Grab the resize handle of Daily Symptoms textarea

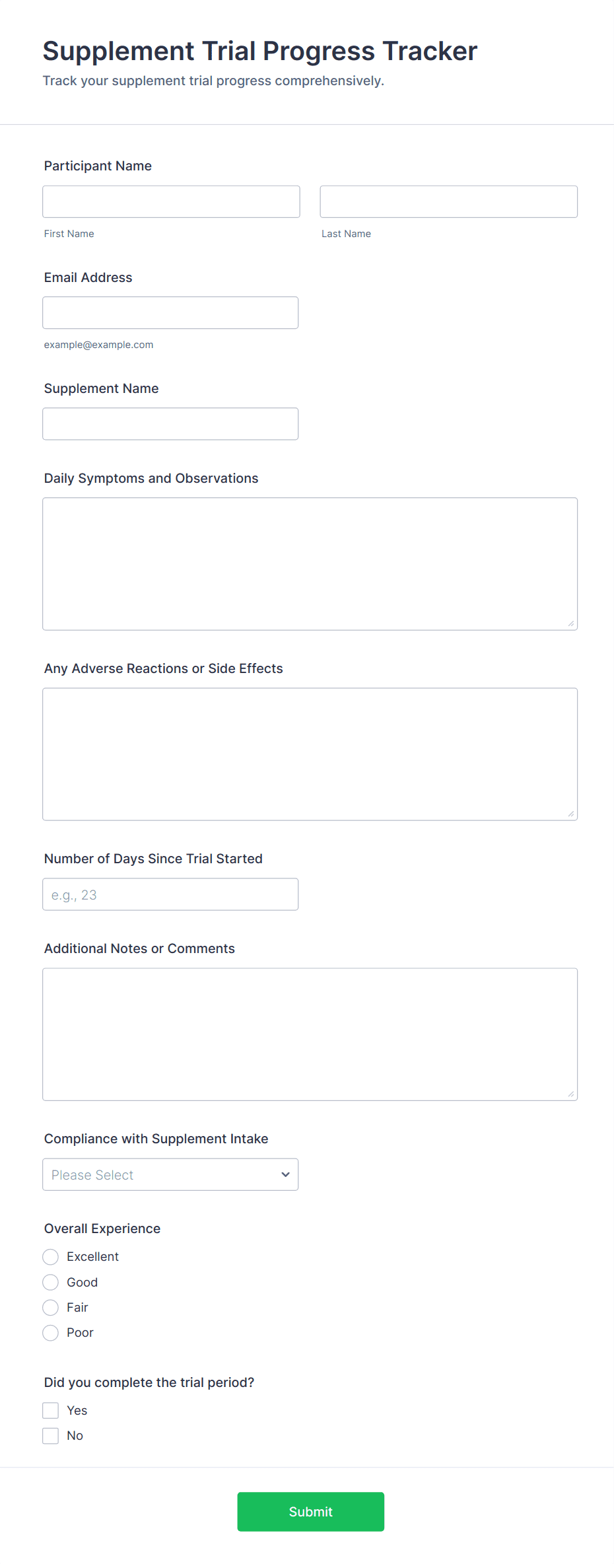pyautogui.click(x=571, y=623)
